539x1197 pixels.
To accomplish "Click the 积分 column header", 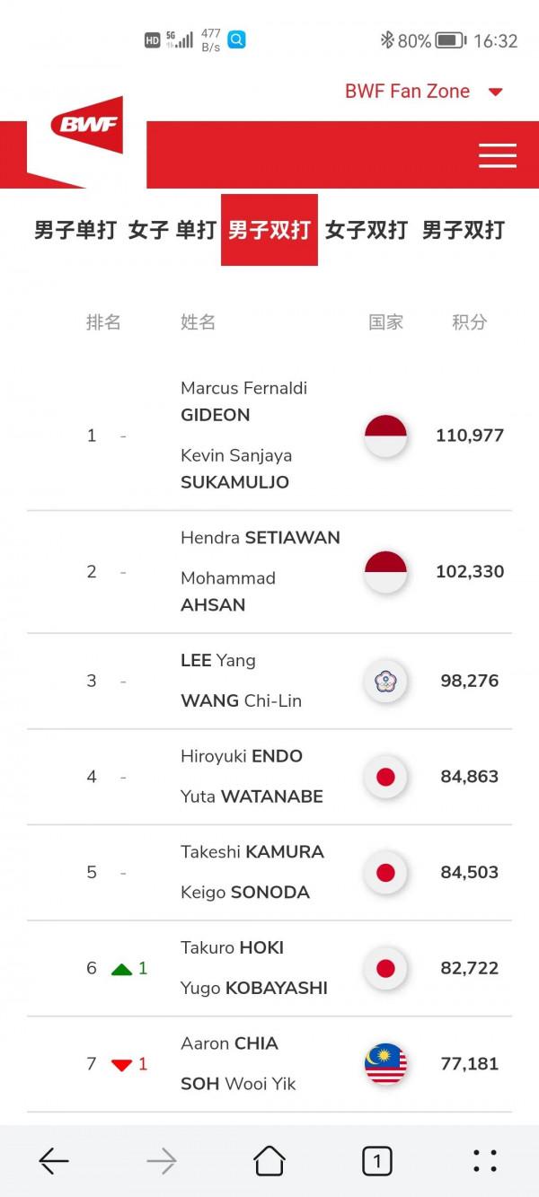I will pyautogui.click(x=469, y=322).
